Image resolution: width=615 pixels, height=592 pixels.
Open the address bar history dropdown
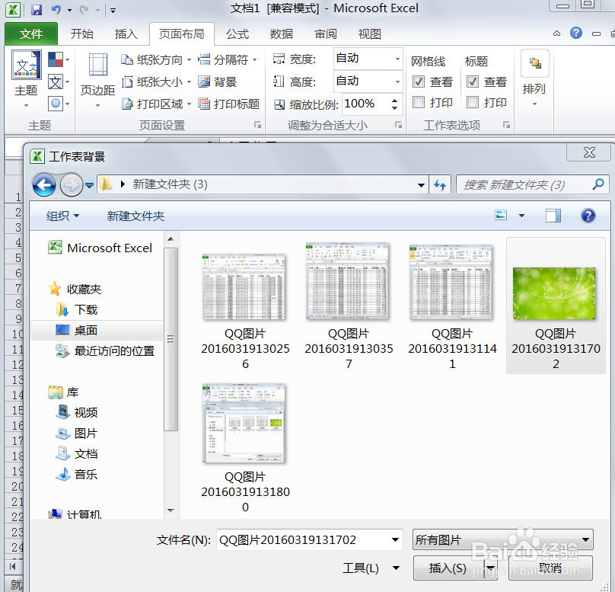421,185
